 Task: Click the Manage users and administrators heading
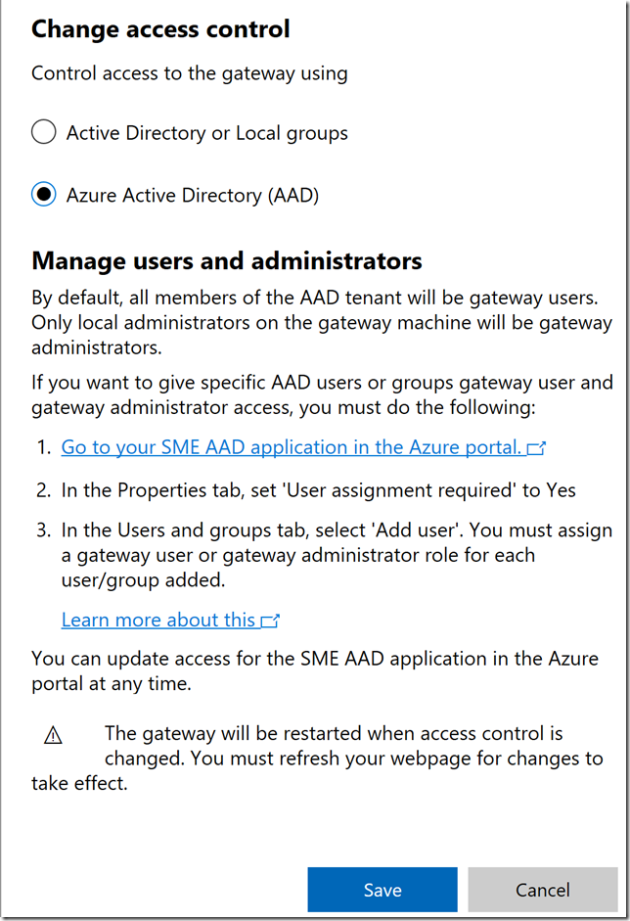click(x=227, y=260)
